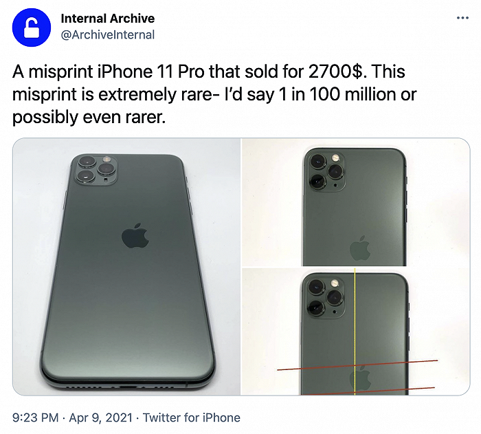Click the yellow vertical guide line
This screenshot has width=481, height=434.
(x=355, y=332)
